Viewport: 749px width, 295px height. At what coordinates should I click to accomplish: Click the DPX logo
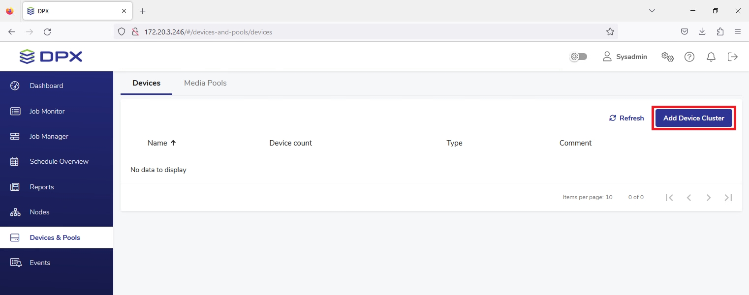[x=51, y=57]
